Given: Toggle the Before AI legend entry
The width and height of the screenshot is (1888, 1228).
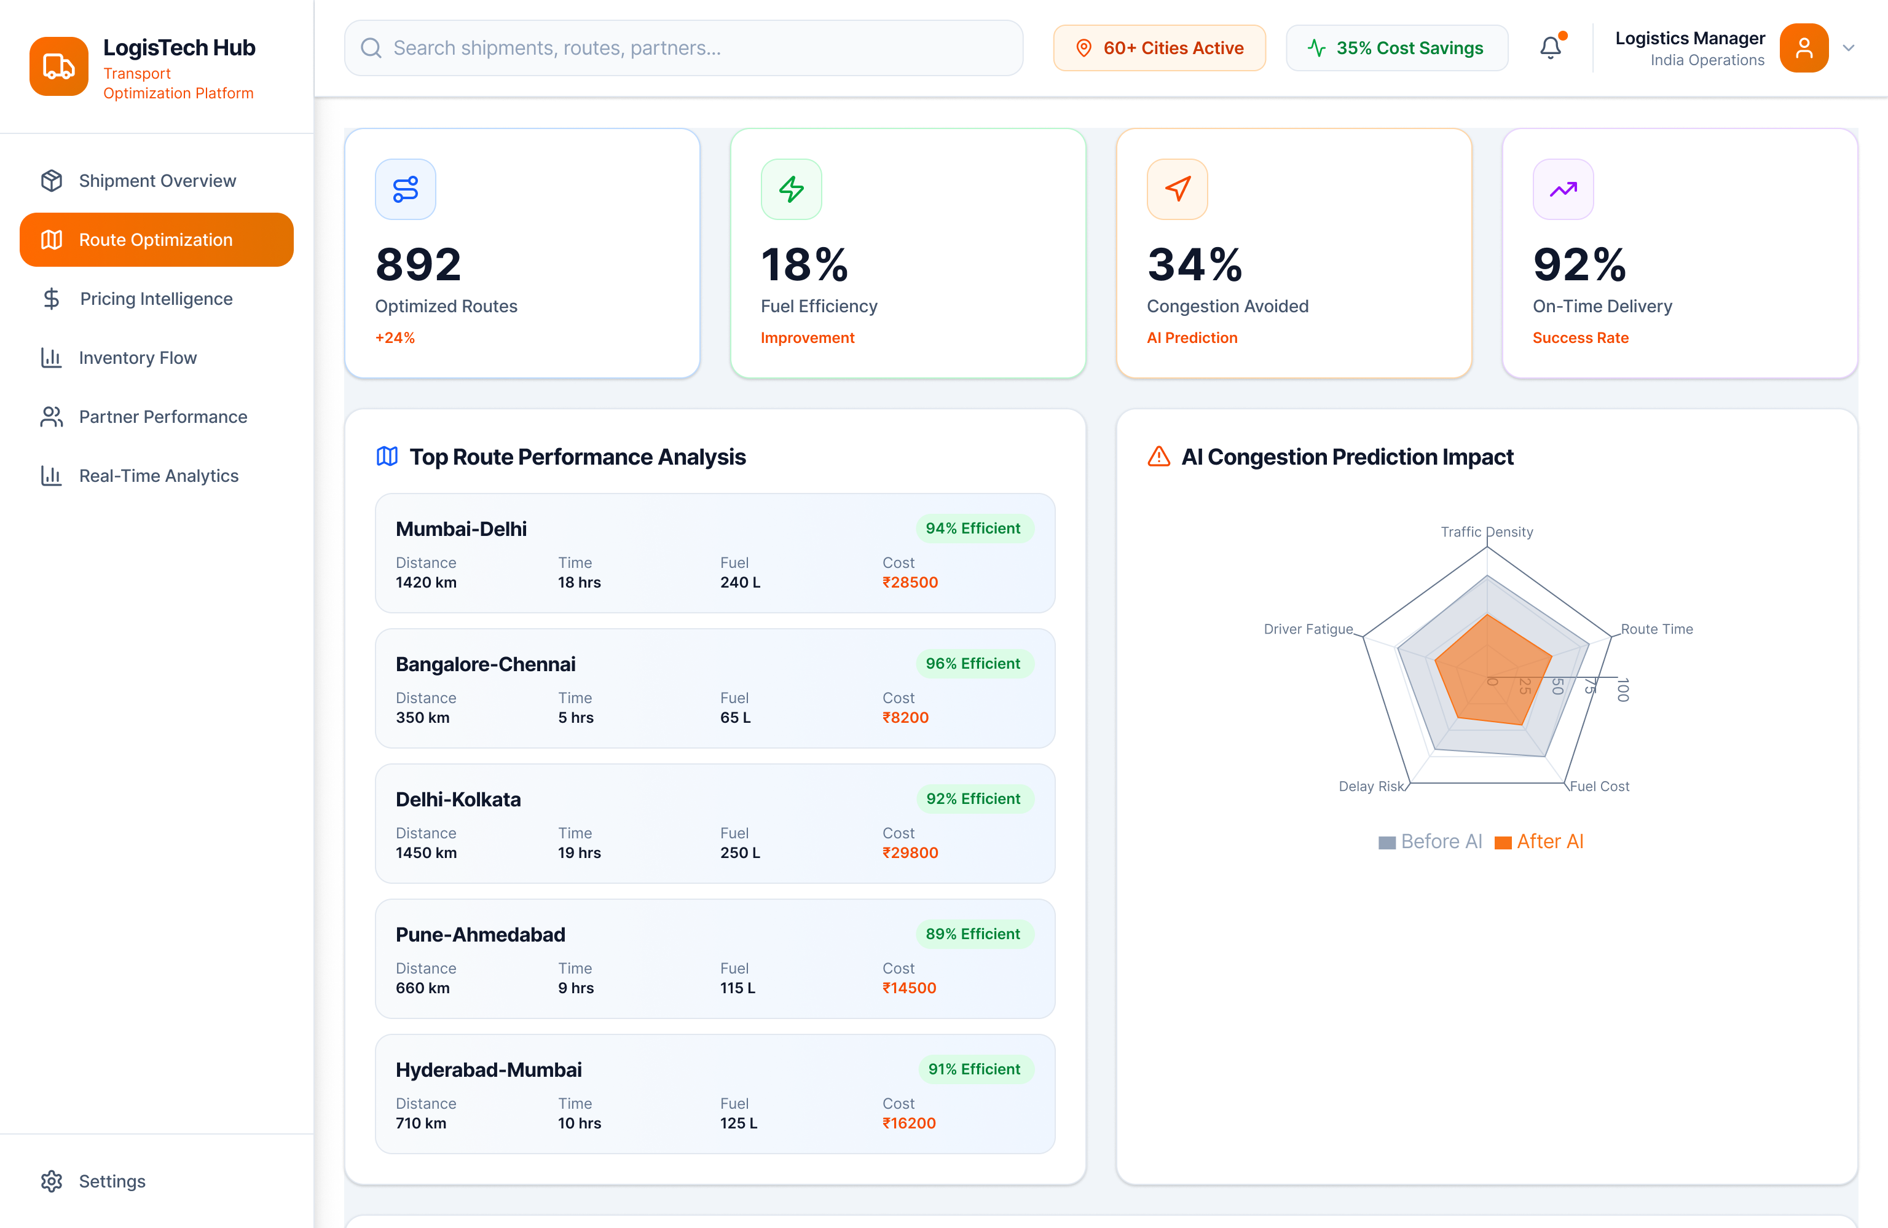Looking at the screenshot, I should pyautogui.click(x=1430, y=841).
